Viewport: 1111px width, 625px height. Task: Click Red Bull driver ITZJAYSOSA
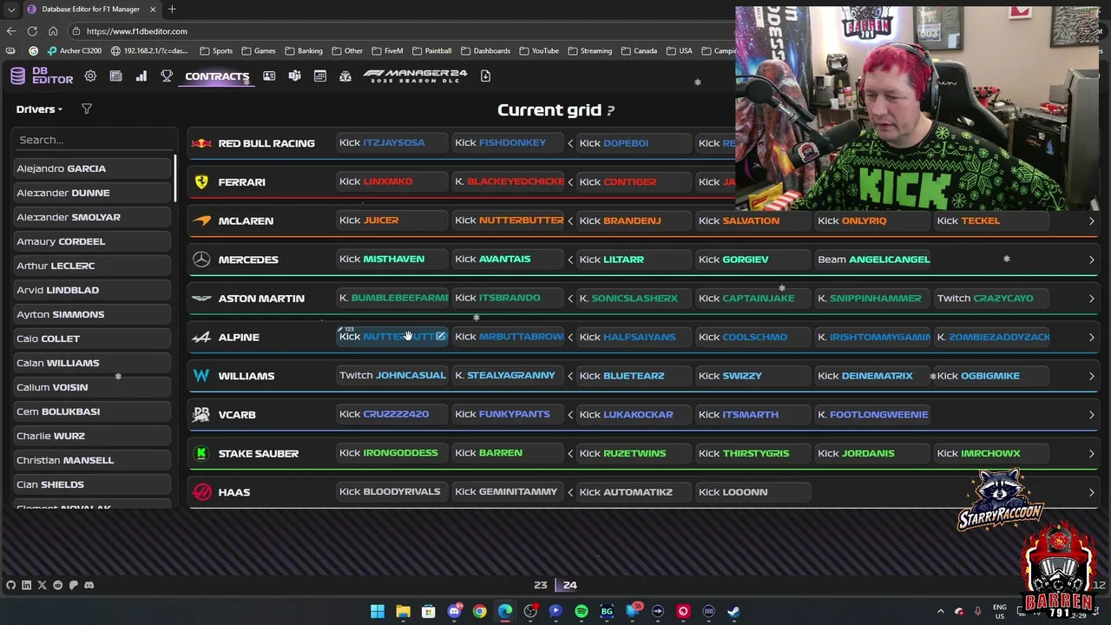(393, 142)
